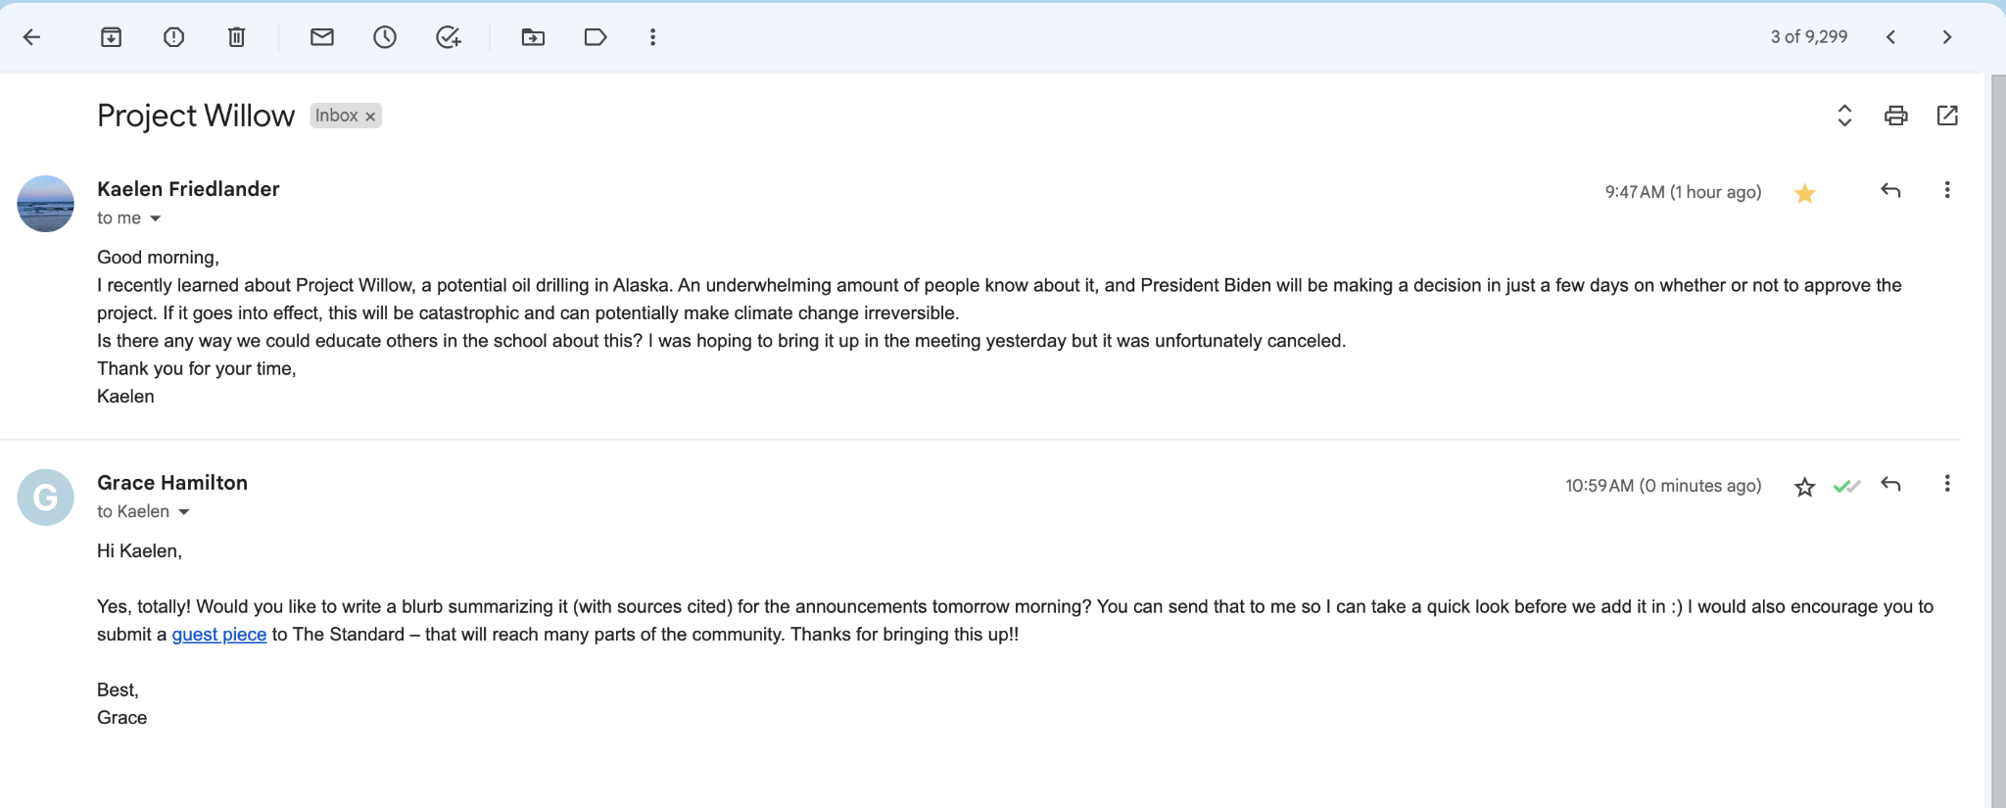Image resolution: width=2006 pixels, height=808 pixels.
Task: Go back to the inbox list
Action: pyautogui.click(x=31, y=37)
